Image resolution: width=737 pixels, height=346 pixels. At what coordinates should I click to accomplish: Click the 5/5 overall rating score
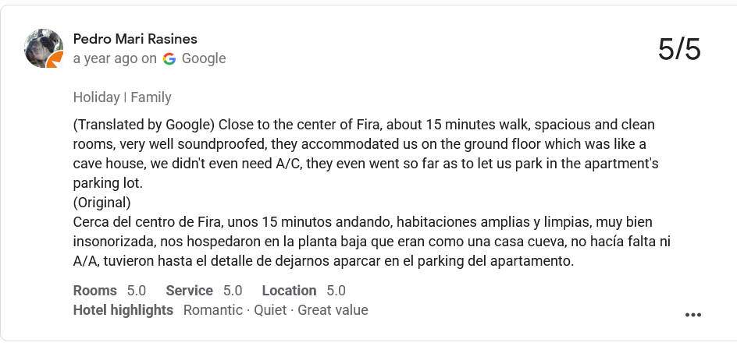679,49
